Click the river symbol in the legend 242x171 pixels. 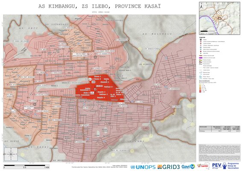tap(201, 77)
